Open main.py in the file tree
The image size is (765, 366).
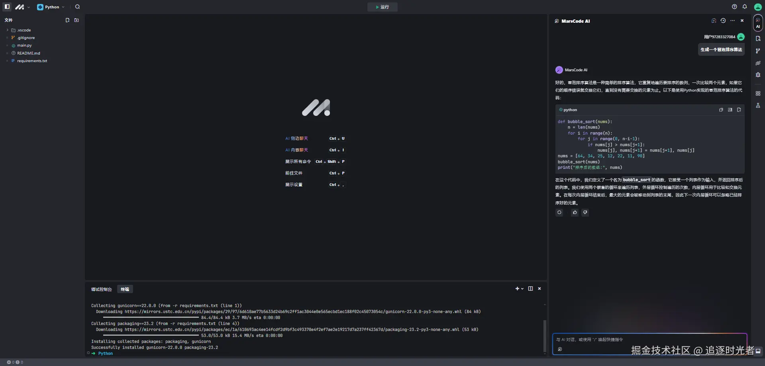(42, 45)
